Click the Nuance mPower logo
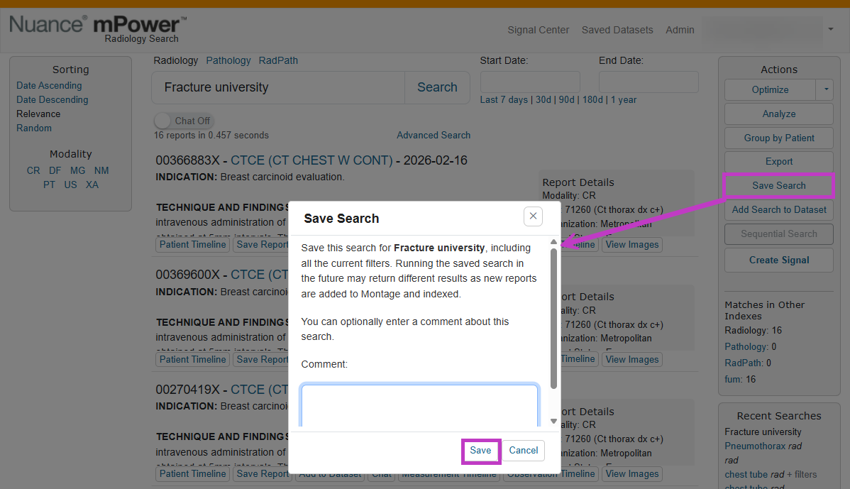Viewport: 850px width, 489px height. [x=98, y=28]
